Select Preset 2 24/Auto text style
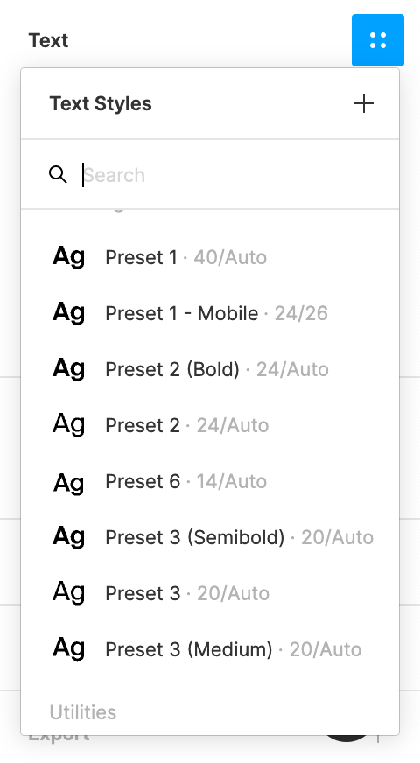This screenshot has height=763, width=420. pyautogui.click(x=210, y=425)
